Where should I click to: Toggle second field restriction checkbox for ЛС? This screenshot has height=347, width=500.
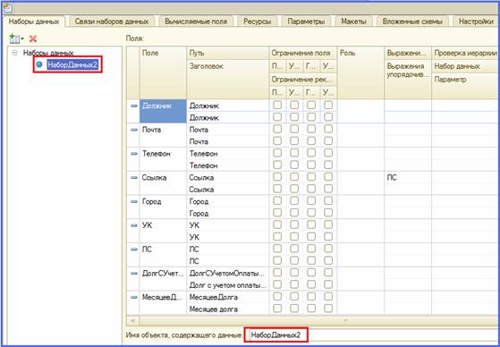coord(294,249)
